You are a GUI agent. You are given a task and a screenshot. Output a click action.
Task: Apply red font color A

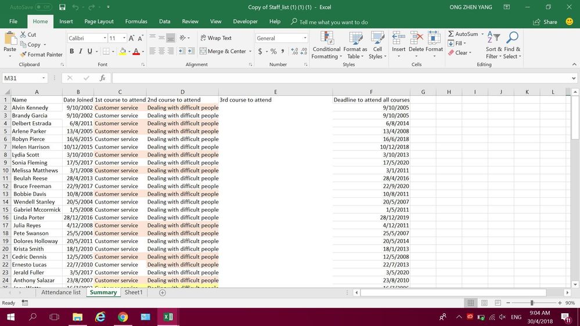pos(136,52)
